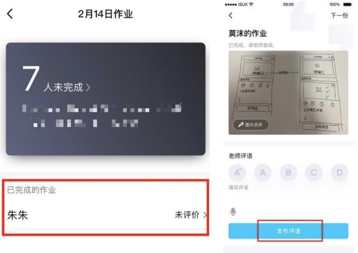Expand the 7人未完成 list chevron

[x=88, y=88]
